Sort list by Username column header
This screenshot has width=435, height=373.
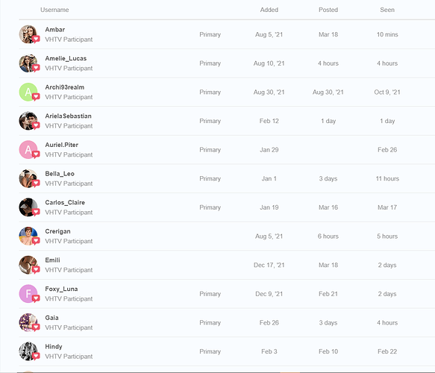tap(54, 10)
